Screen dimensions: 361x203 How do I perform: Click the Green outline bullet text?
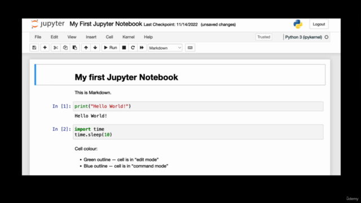(x=121, y=160)
